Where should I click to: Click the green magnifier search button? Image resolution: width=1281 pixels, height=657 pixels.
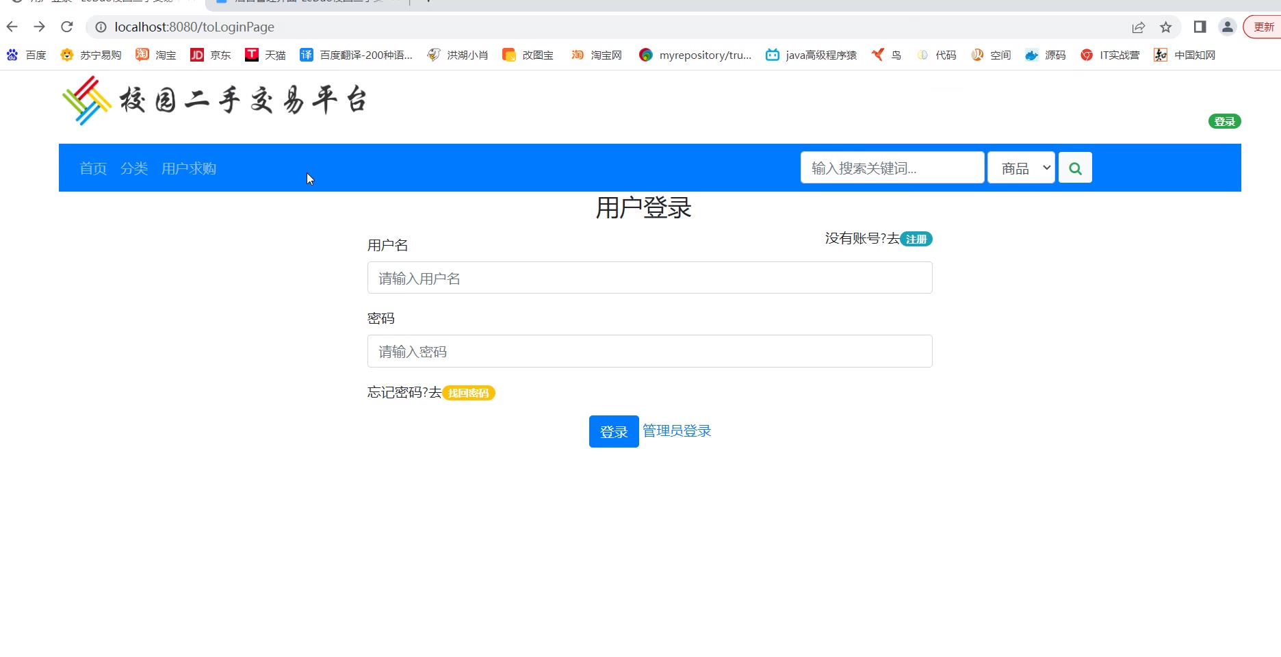(1075, 168)
